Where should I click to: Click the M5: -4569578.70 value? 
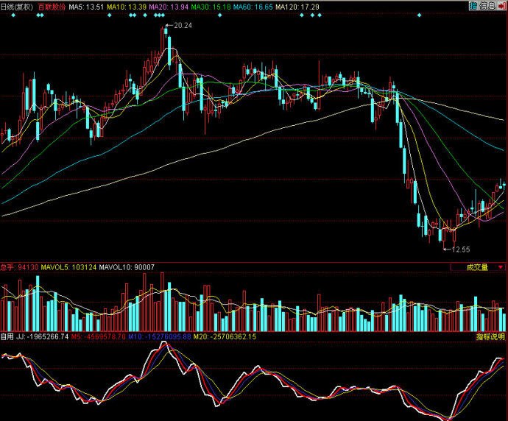point(98,337)
